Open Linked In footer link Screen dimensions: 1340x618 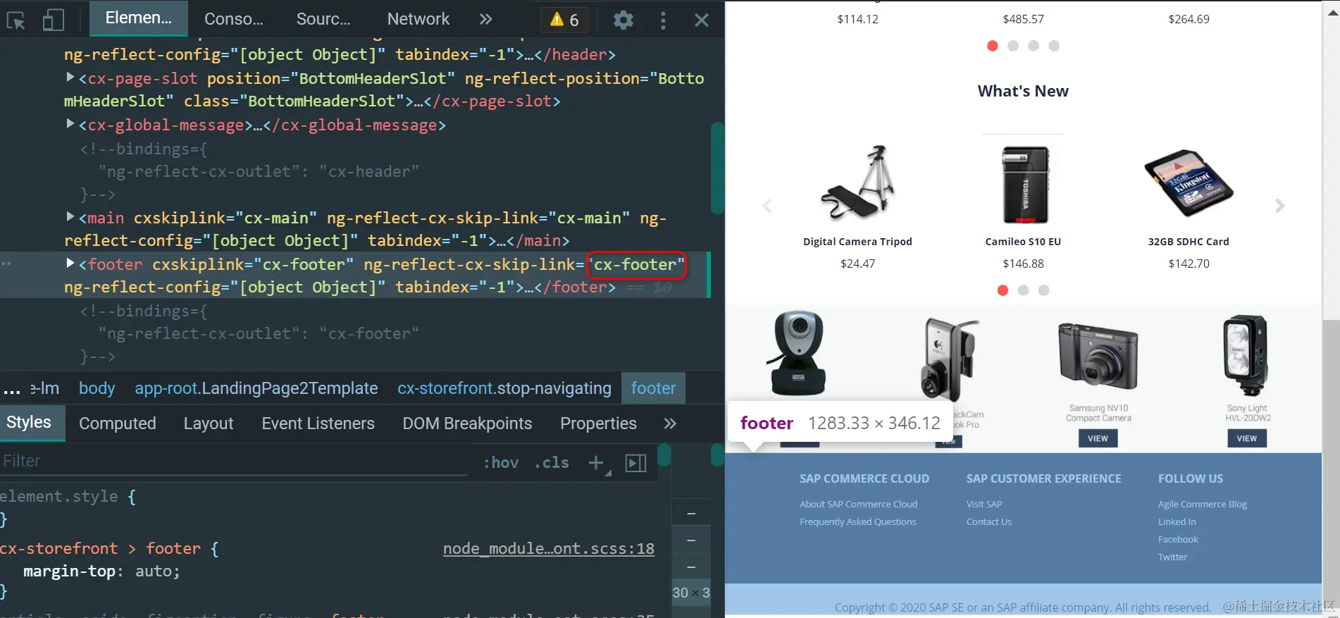[x=1177, y=521]
